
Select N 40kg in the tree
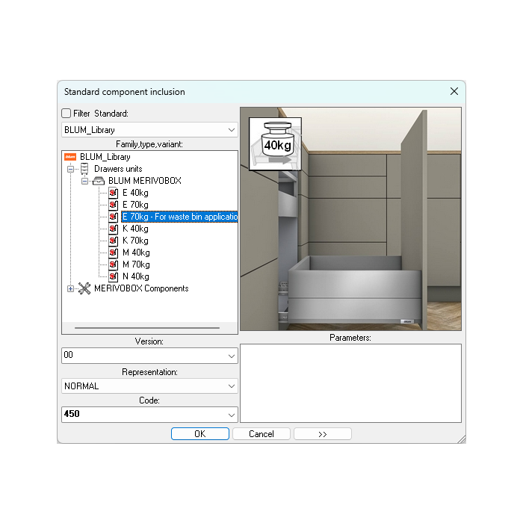(x=136, y=276)
